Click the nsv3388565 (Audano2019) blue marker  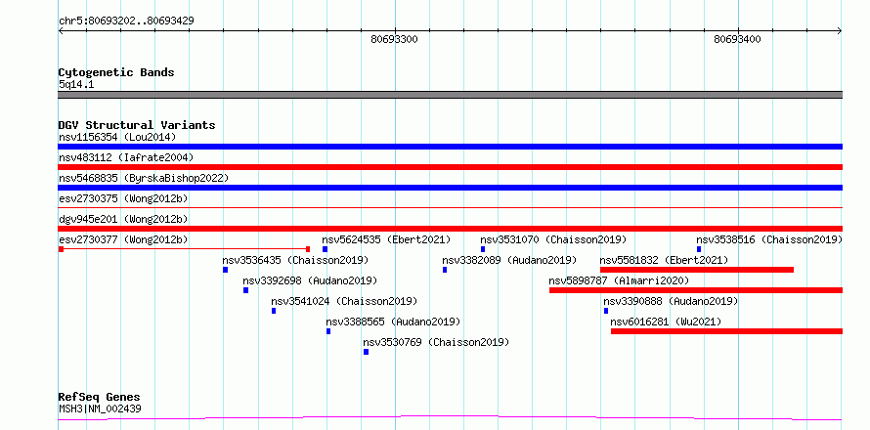[328, 331]
